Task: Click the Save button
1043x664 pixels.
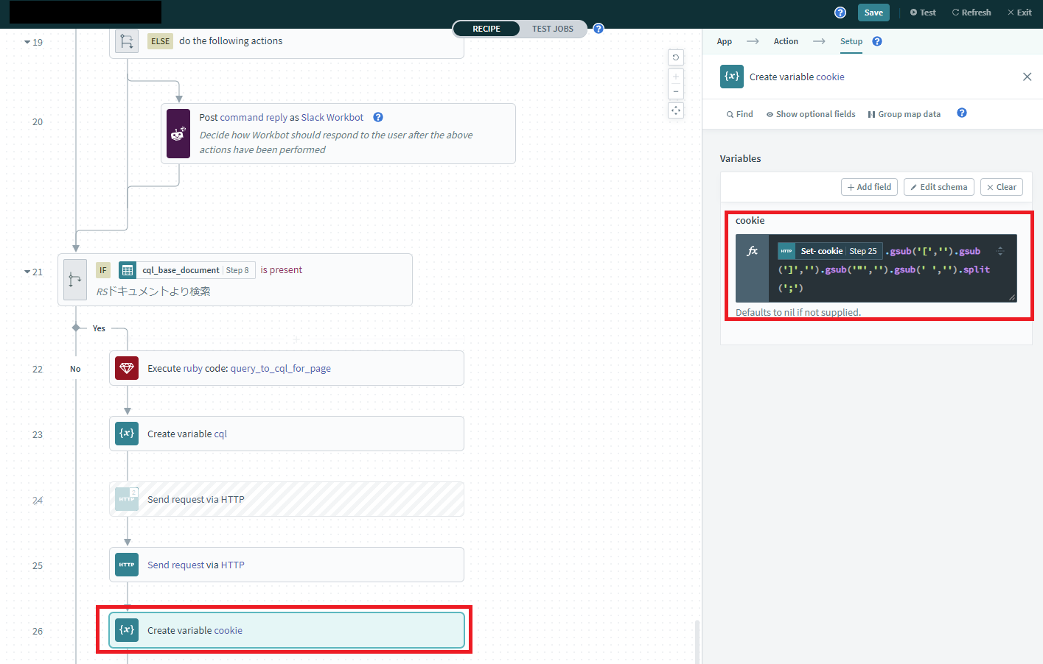Action: click(873, 13)
